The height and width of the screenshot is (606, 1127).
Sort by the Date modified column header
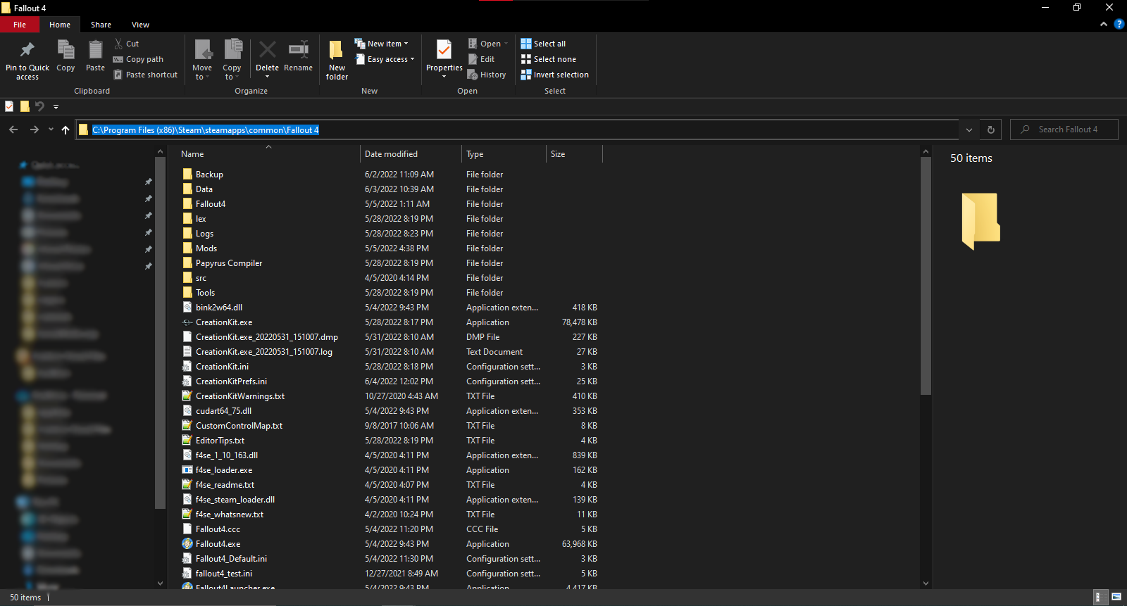pyautogui.click(x=410, y=153)
